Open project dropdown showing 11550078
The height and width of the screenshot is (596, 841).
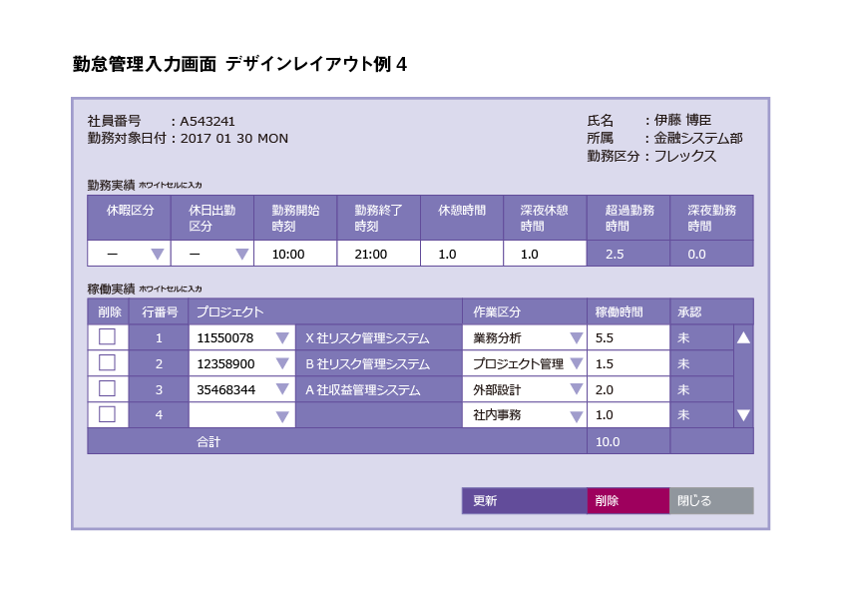[x=282, y=337]
